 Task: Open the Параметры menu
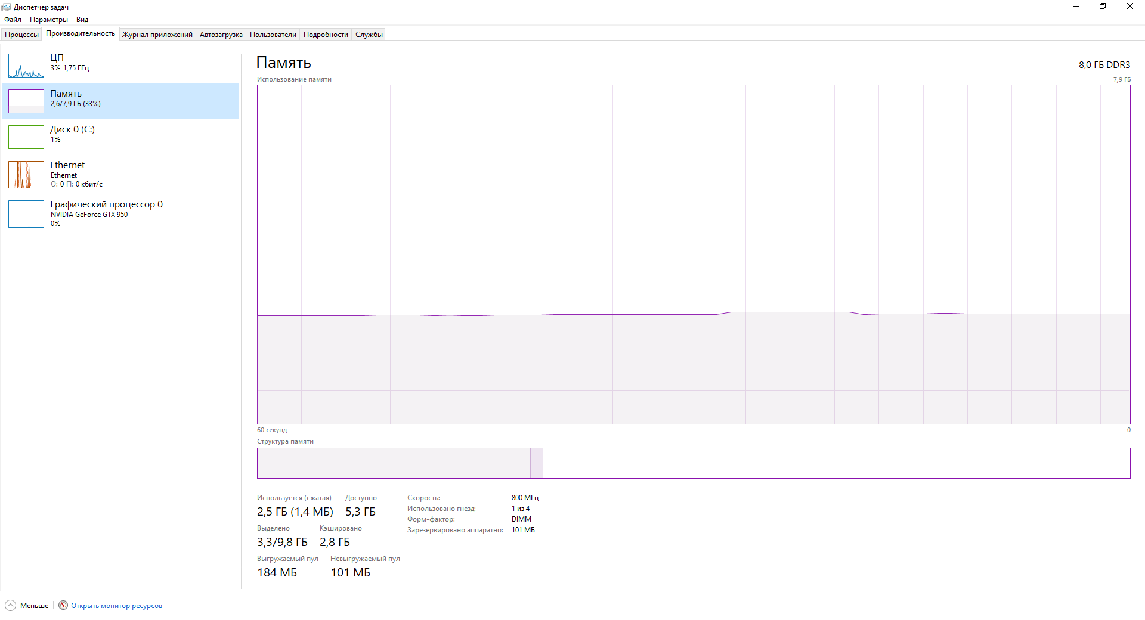(x=49, y=20)
